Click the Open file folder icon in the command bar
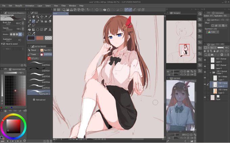The image size is (230, 143). [x=68, y=10]
